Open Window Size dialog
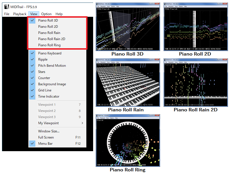 point(58,131)
